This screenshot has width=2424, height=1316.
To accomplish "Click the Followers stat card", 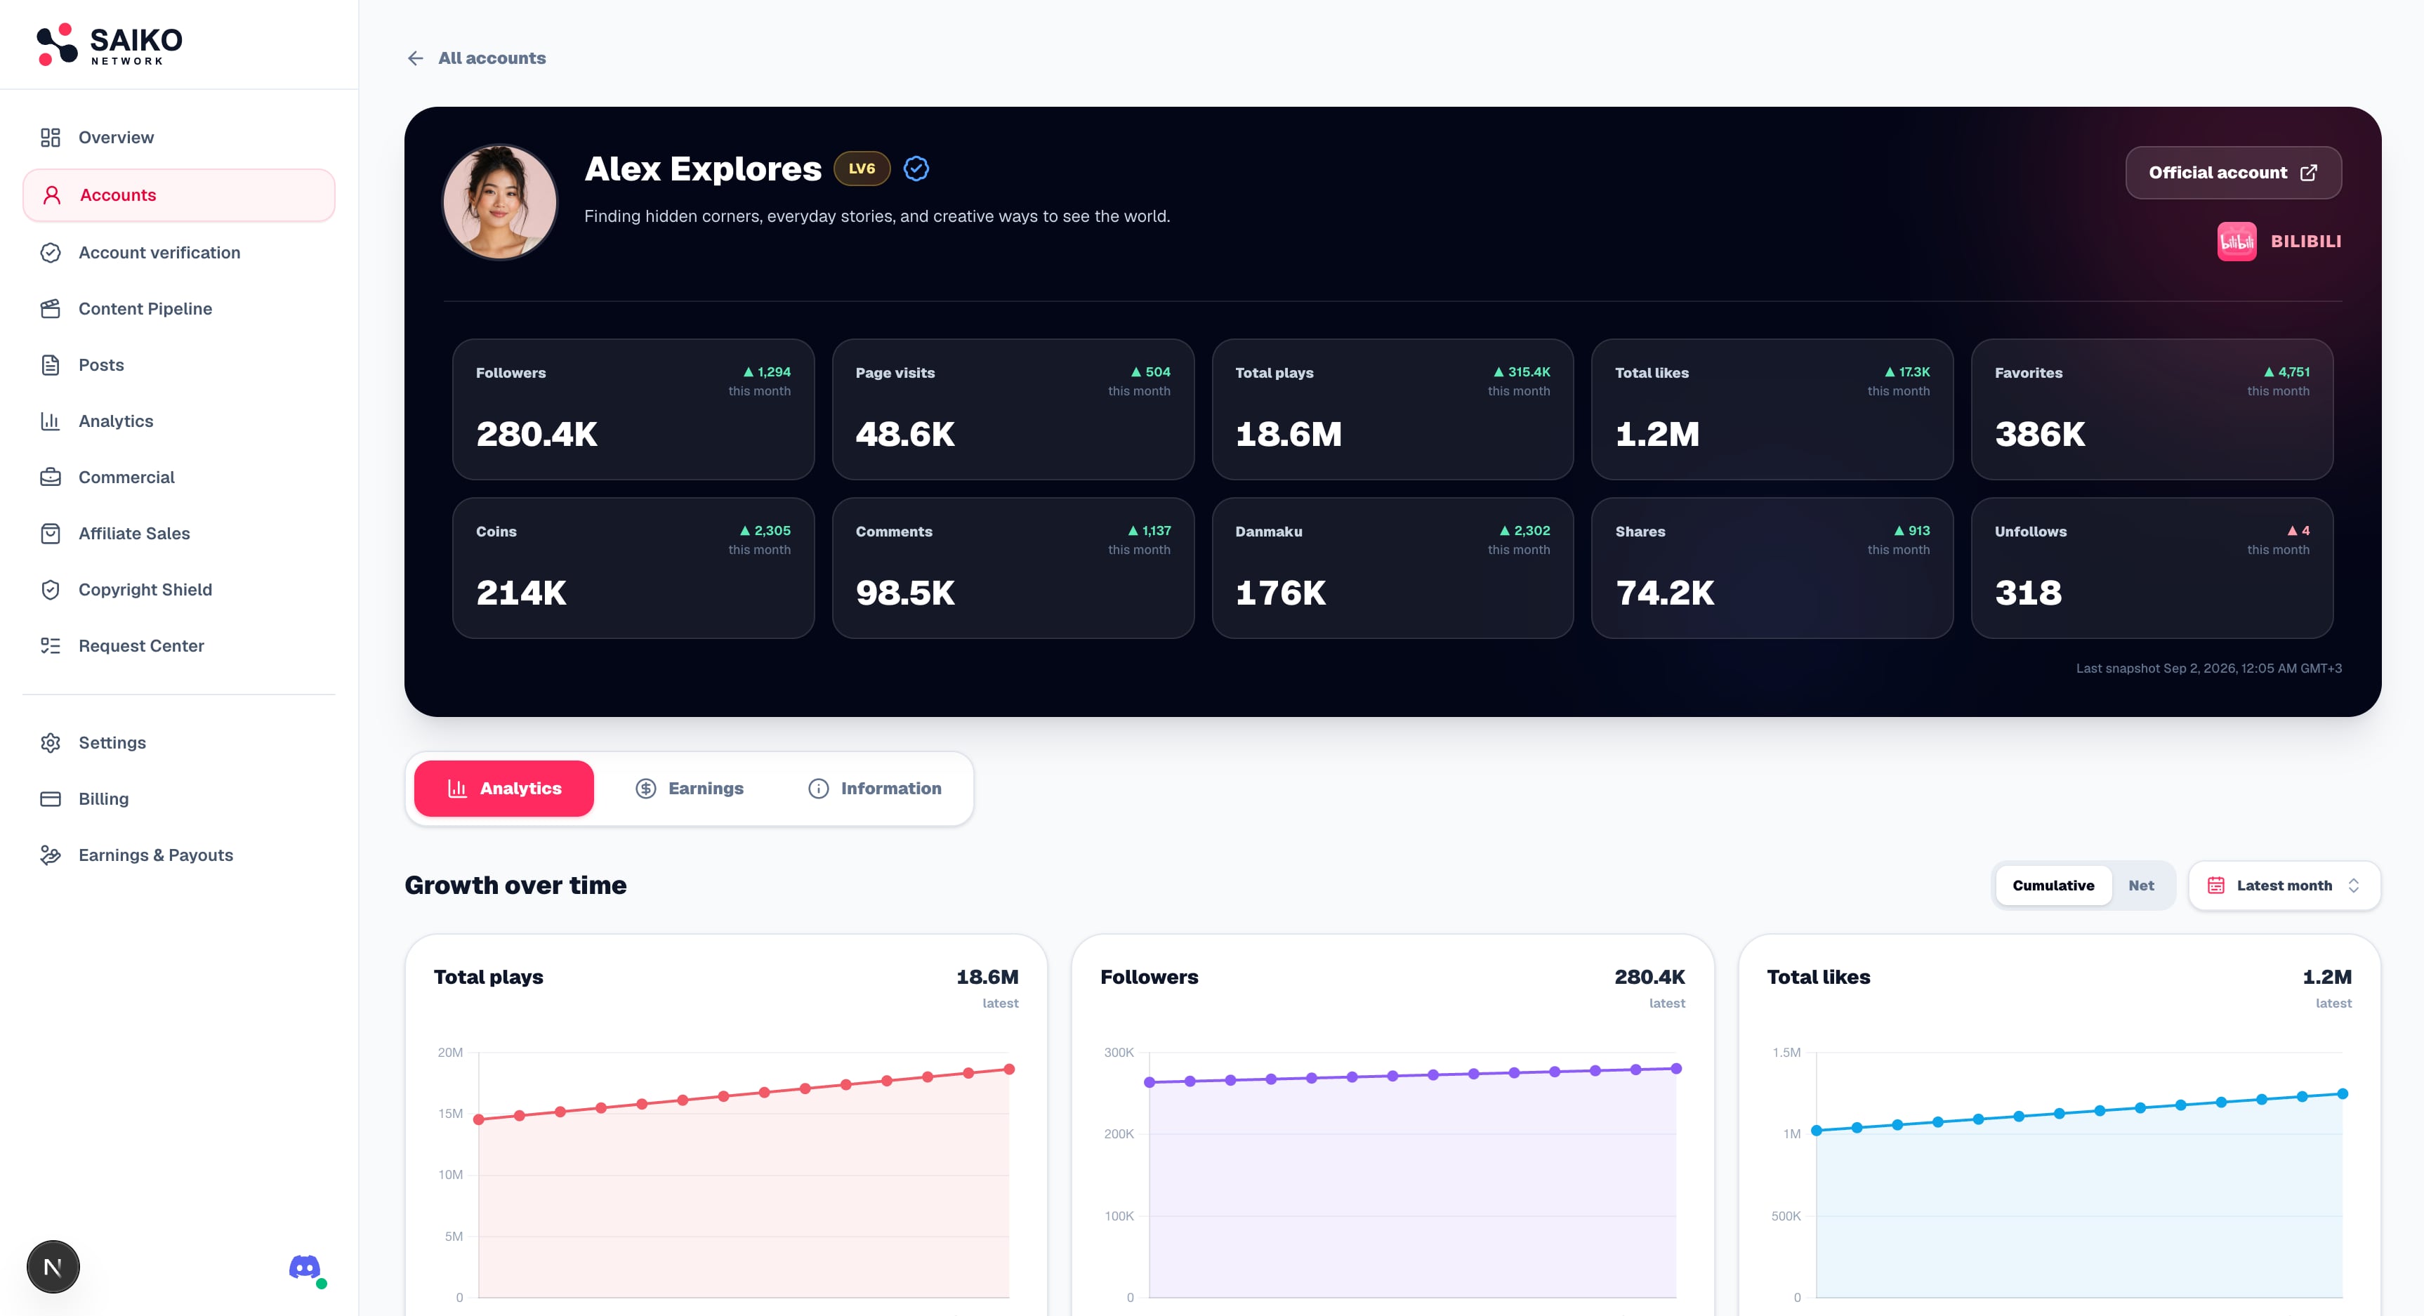I will pos(633,409).
